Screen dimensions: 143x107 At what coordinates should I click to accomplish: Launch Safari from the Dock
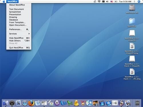coord(25,103)
